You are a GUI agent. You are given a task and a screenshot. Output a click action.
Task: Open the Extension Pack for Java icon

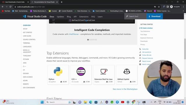pyautogui.click(x=104, y=71)
